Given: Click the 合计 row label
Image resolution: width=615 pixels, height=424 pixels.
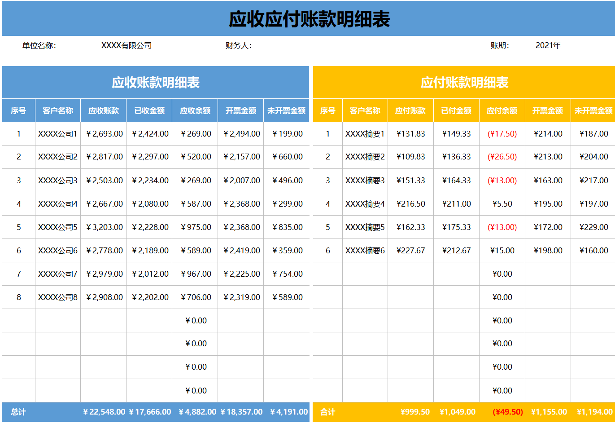Looking at the screenshot, I should click(328, 411).
